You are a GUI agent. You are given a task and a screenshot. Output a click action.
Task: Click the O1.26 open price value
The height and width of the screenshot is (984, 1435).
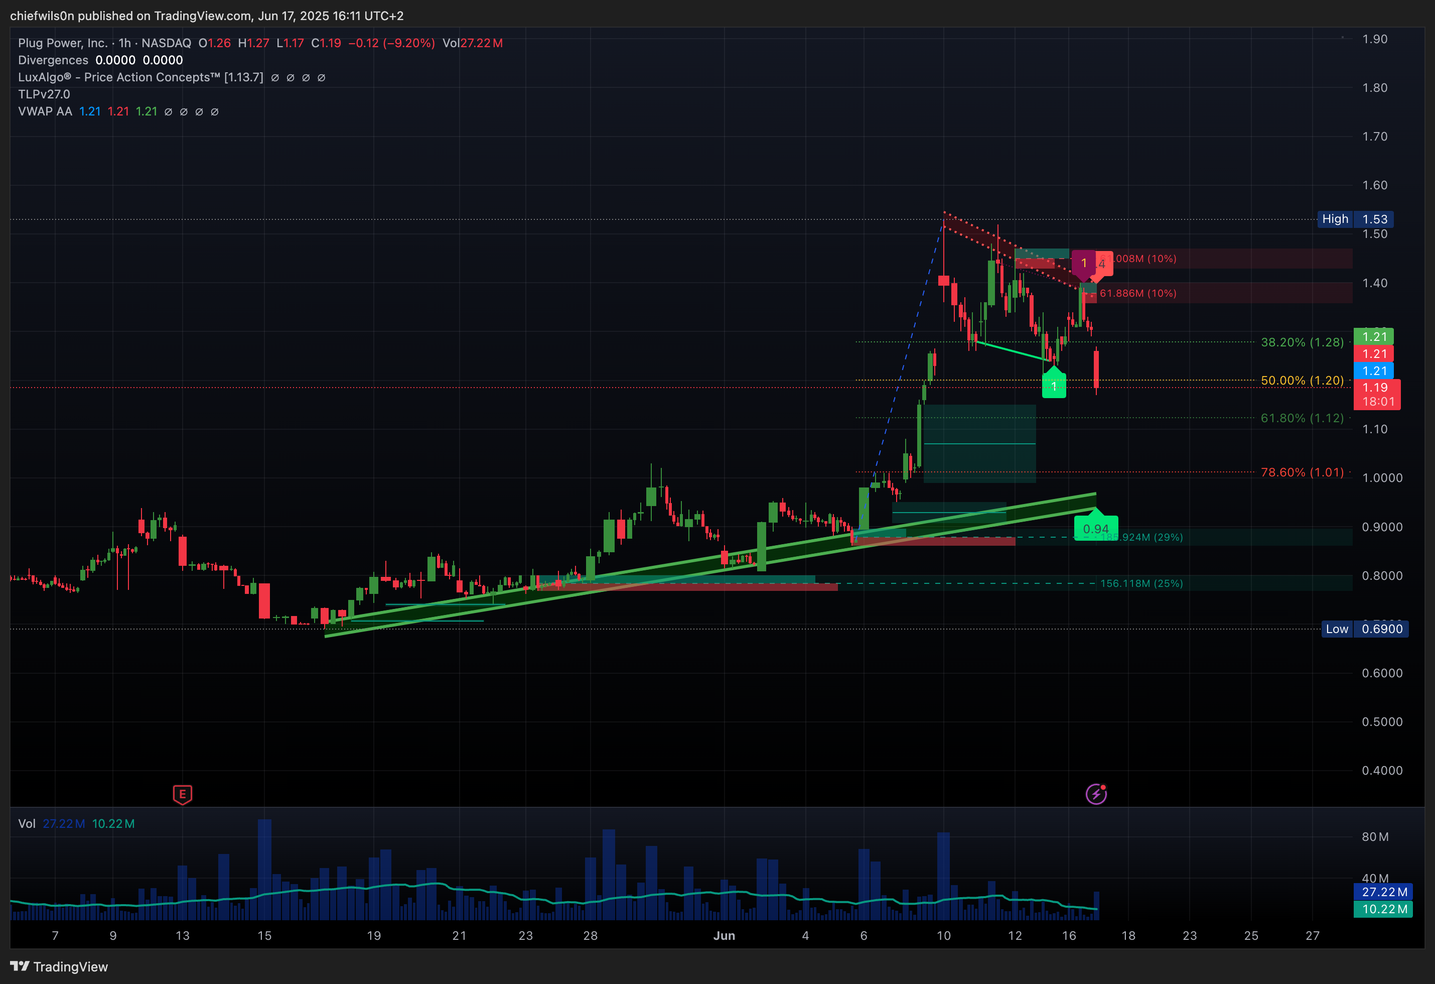click(214, 43)
